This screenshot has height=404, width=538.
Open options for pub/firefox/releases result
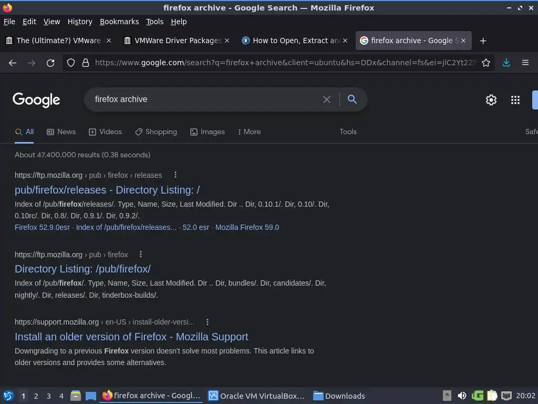(175, 175)
